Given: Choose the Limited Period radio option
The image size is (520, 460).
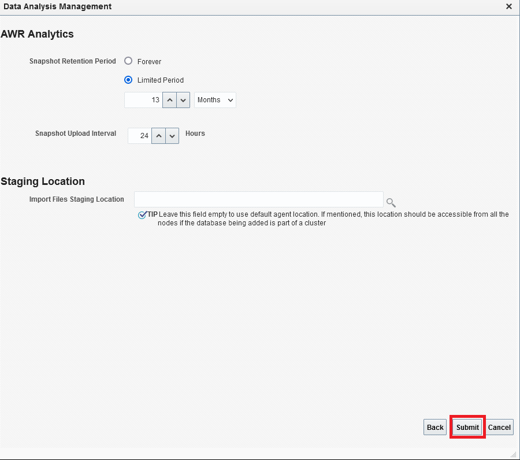Looking at the screenshot, I should (x=128, y=80).
